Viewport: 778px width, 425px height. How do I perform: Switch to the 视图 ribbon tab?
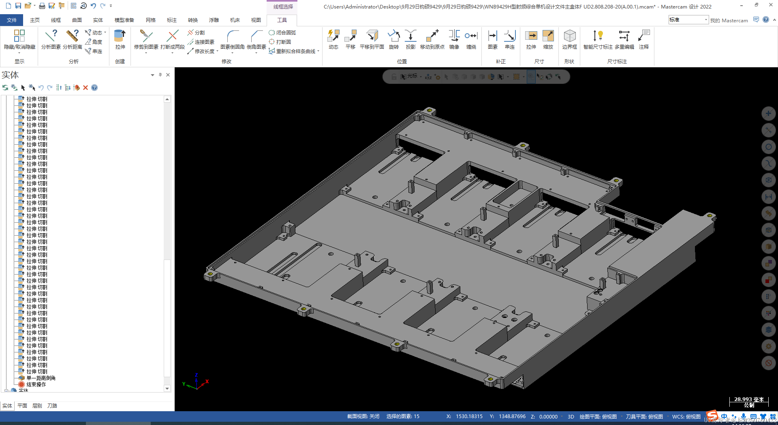[256, 20]
